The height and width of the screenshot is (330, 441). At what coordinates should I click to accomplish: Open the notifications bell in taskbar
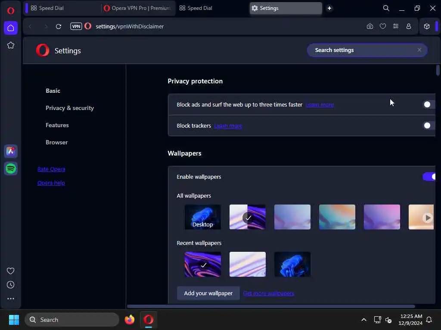[x=429, y=320]
